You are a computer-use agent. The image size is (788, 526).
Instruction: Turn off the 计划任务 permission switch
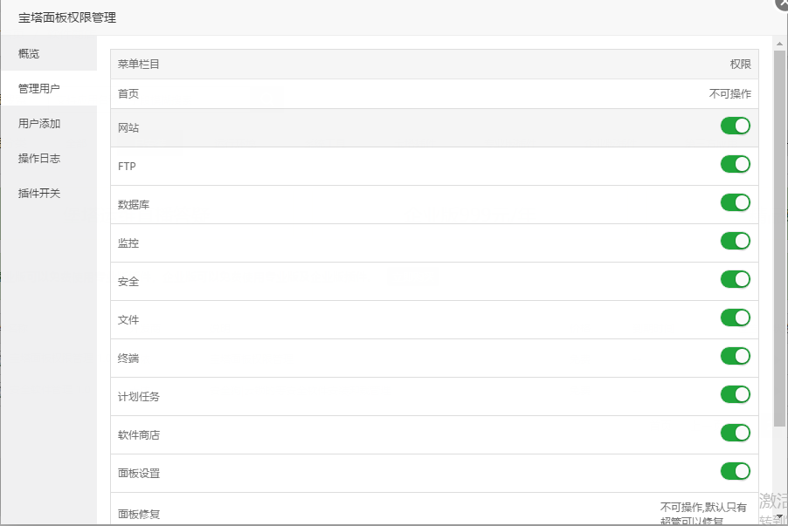pyautogui.click(x=735, y=395)
